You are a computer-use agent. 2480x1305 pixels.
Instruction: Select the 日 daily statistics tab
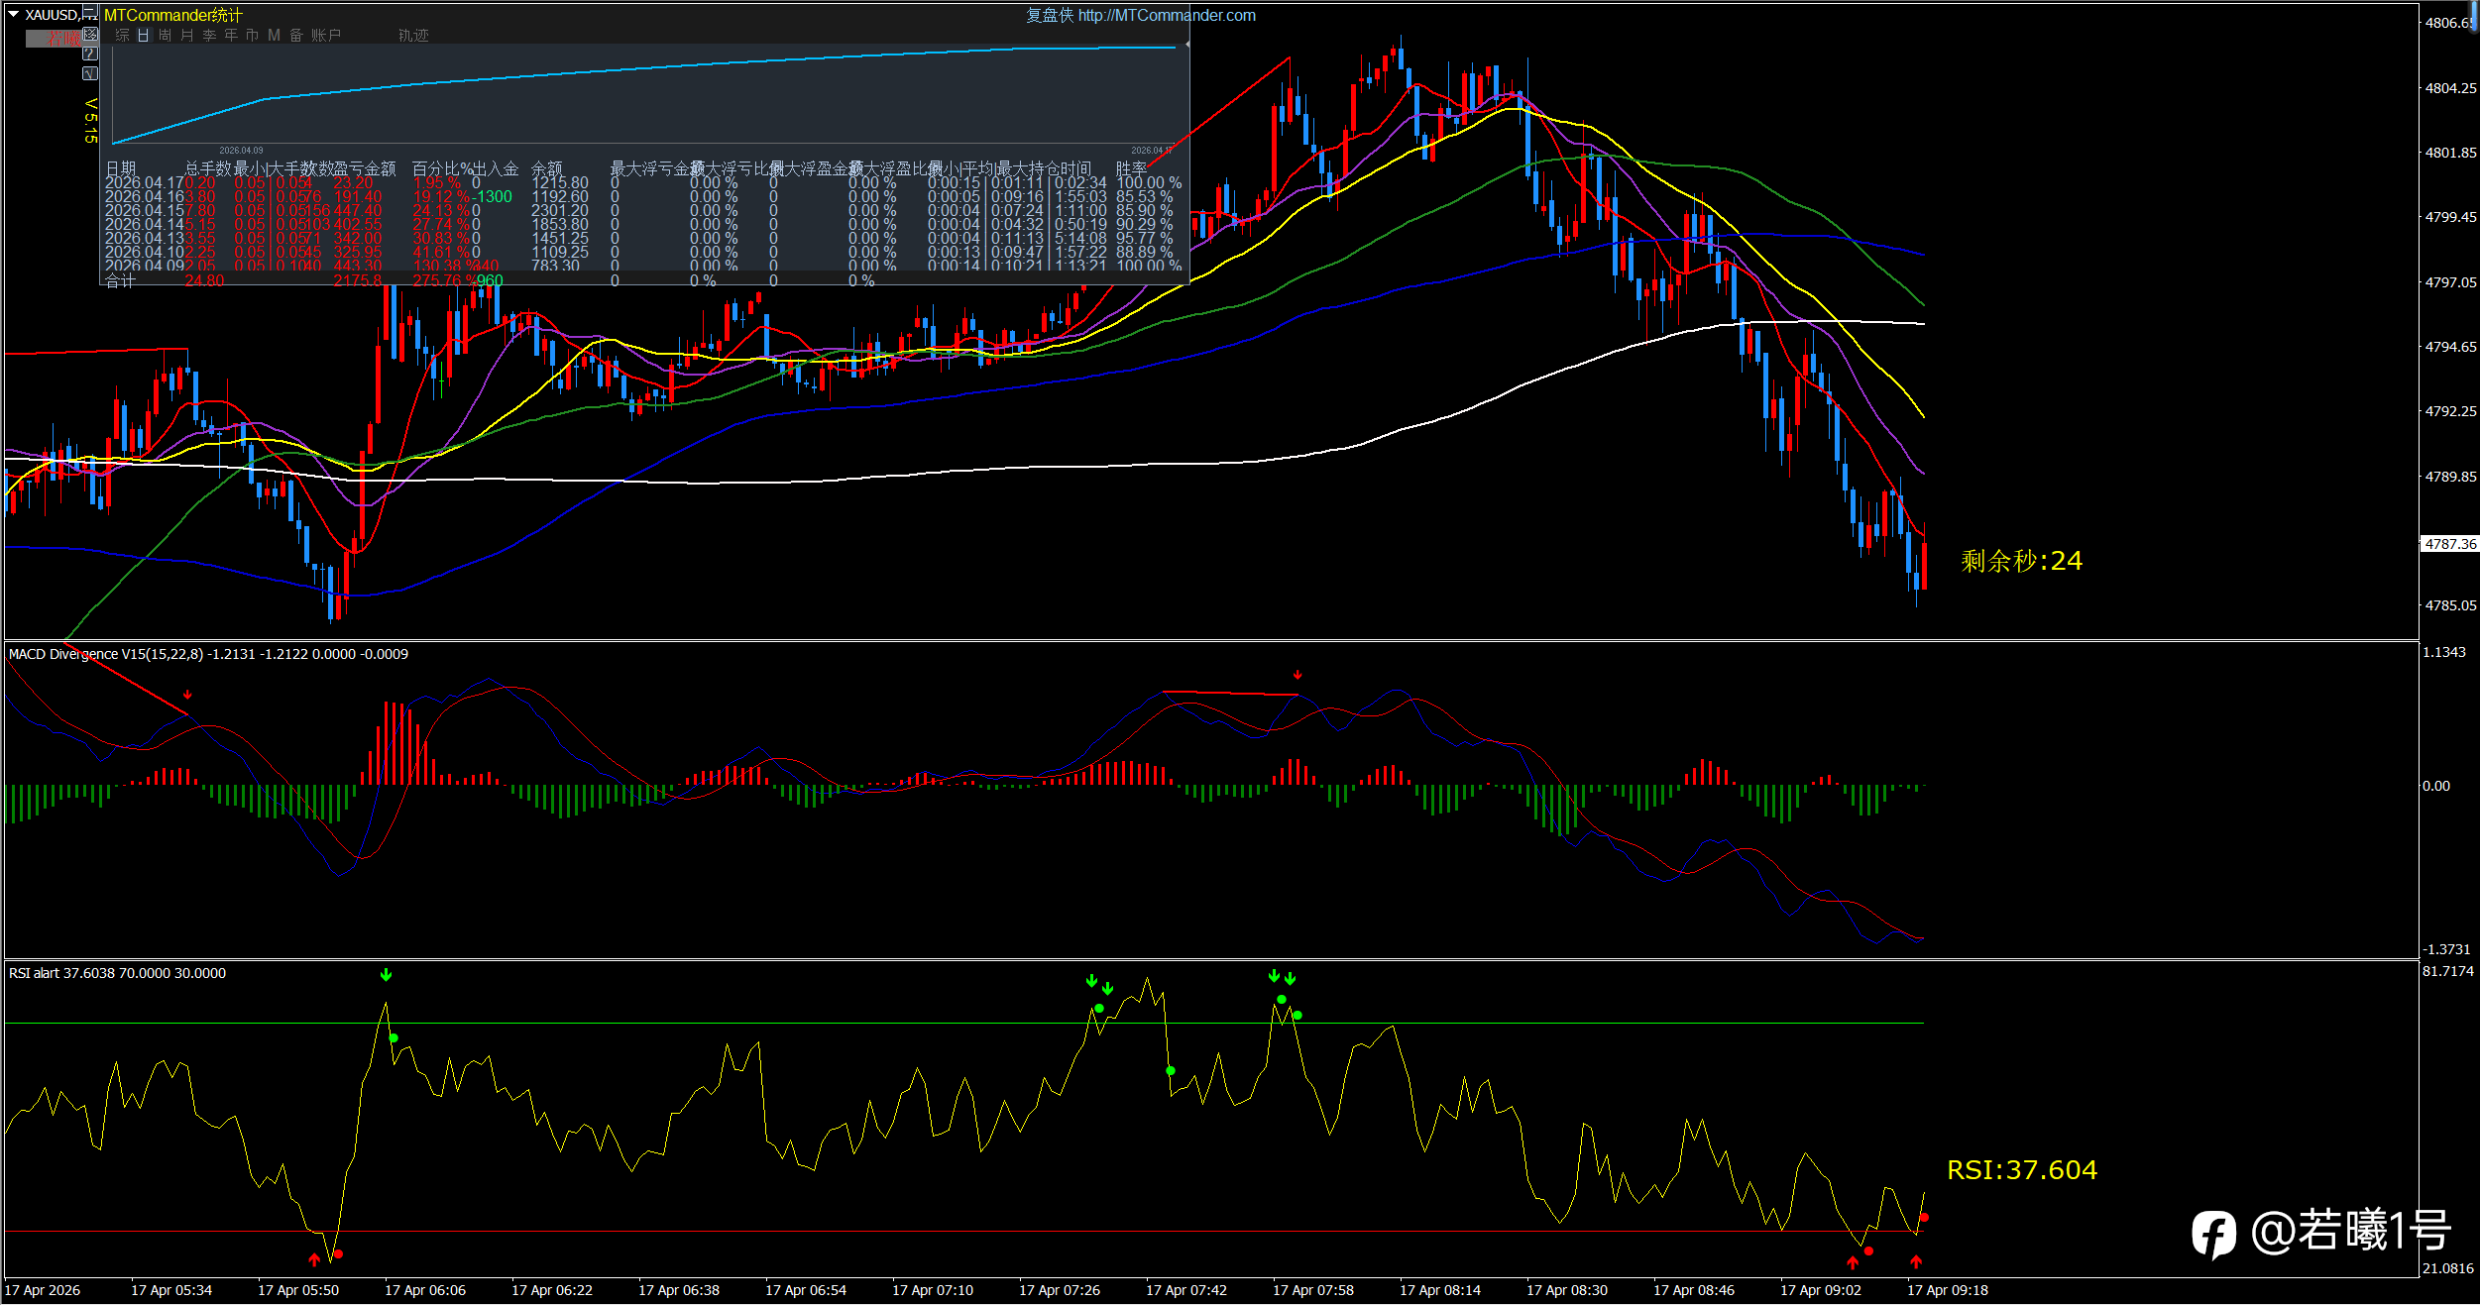pos(144,35)
